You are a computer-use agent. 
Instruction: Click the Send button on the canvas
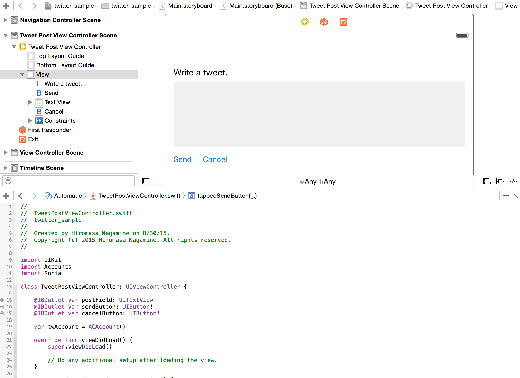182,159
